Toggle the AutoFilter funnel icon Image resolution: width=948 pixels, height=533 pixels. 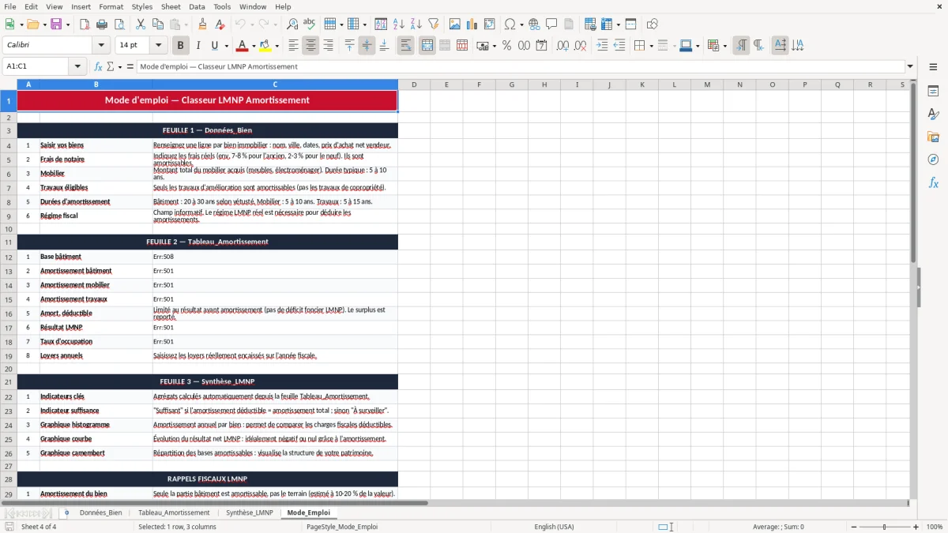(433, 24)
